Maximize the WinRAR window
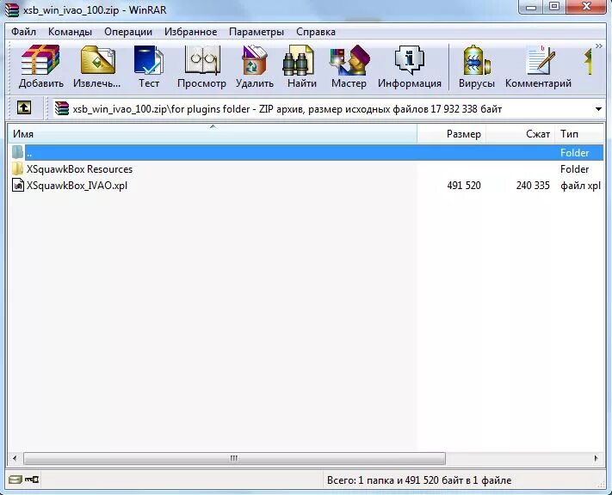This screenshot has height=495, width=612. [554, 7]
